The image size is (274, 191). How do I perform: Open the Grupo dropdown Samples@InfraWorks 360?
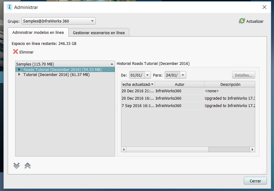tap(58, 21)
